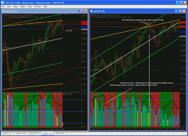Viewport: 188px width, 136px height.
Task: Switch to the GBPJPY,M15 chart tab
Action: (34, 133)
